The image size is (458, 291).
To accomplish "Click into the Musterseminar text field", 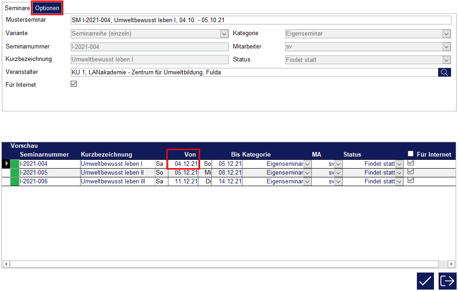I will (x=260, y=20).
